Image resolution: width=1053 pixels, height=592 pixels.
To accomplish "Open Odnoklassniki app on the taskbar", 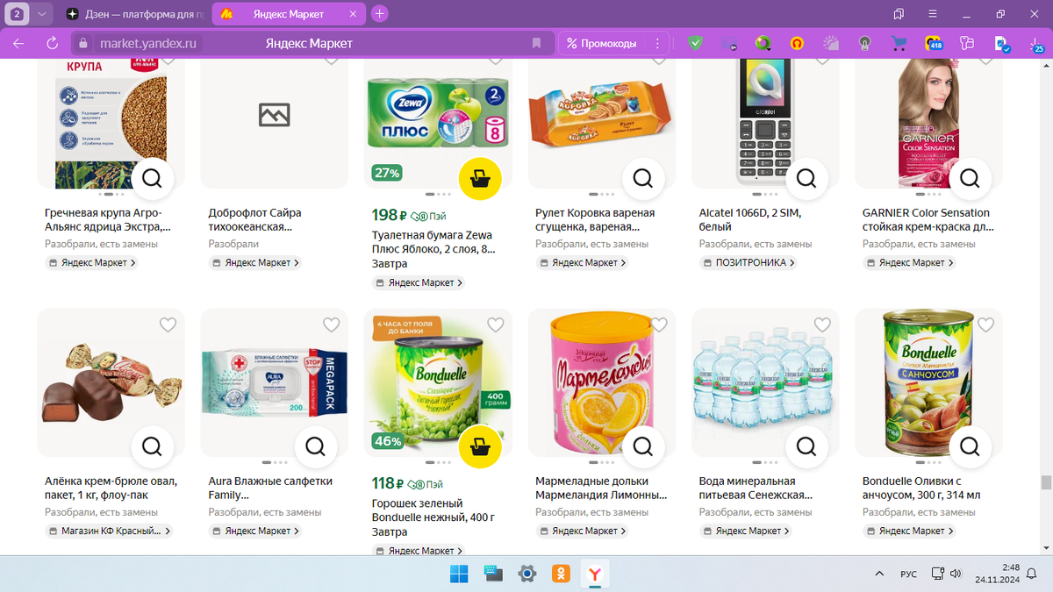I will coord(561,574).
